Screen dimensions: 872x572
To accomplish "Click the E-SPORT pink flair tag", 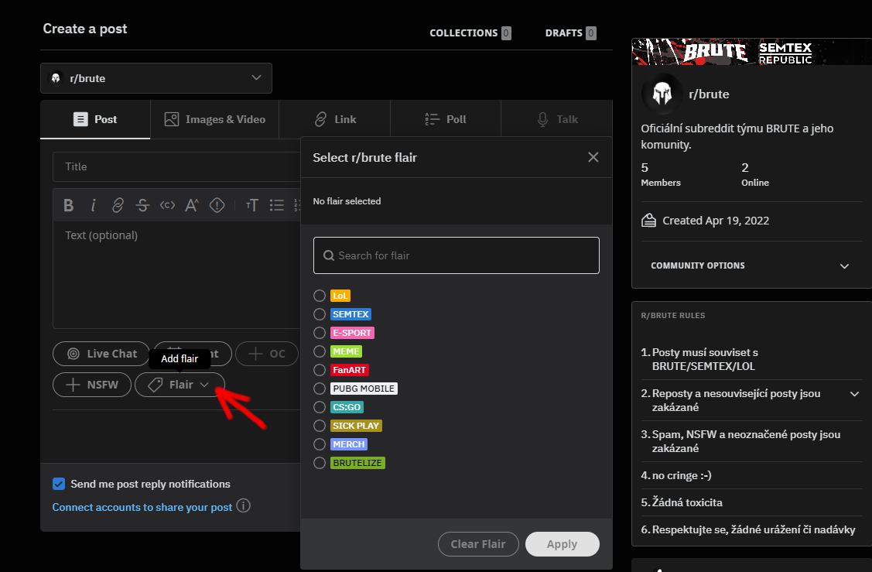I will pyautogui.click(x=352, y=333).
